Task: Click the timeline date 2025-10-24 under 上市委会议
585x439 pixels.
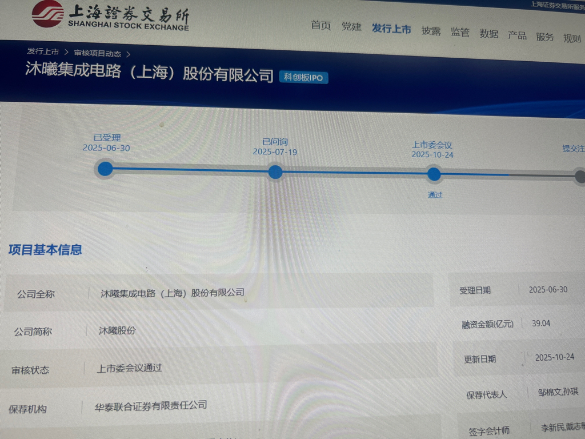Action: pos(432,154)
